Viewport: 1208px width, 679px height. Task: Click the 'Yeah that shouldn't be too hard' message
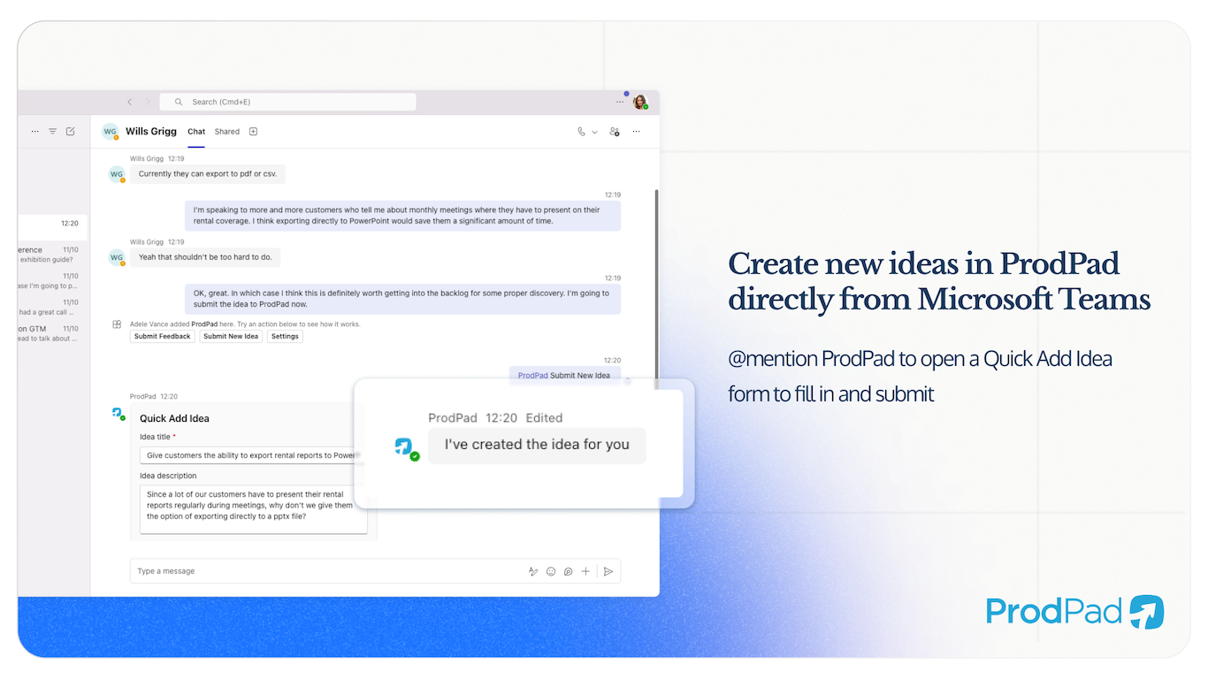pos(205,257)
